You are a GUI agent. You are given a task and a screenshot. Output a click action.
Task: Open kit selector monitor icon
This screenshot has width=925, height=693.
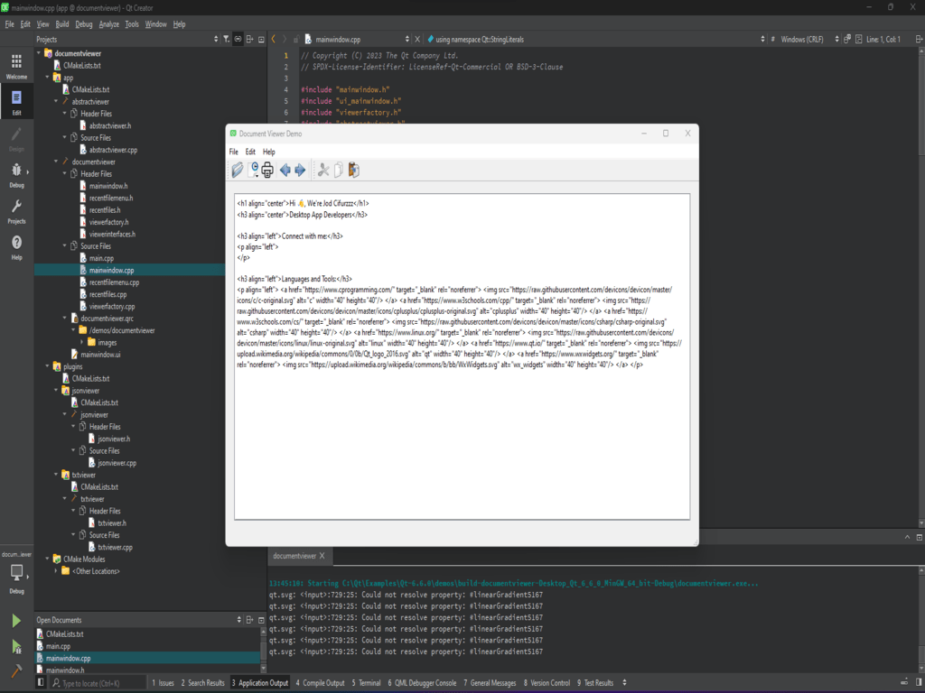[x=16, y=572]
